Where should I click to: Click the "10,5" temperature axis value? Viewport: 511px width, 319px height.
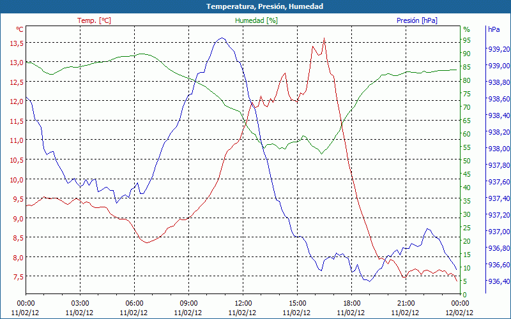pyautogui.click(x=16, y=160)
